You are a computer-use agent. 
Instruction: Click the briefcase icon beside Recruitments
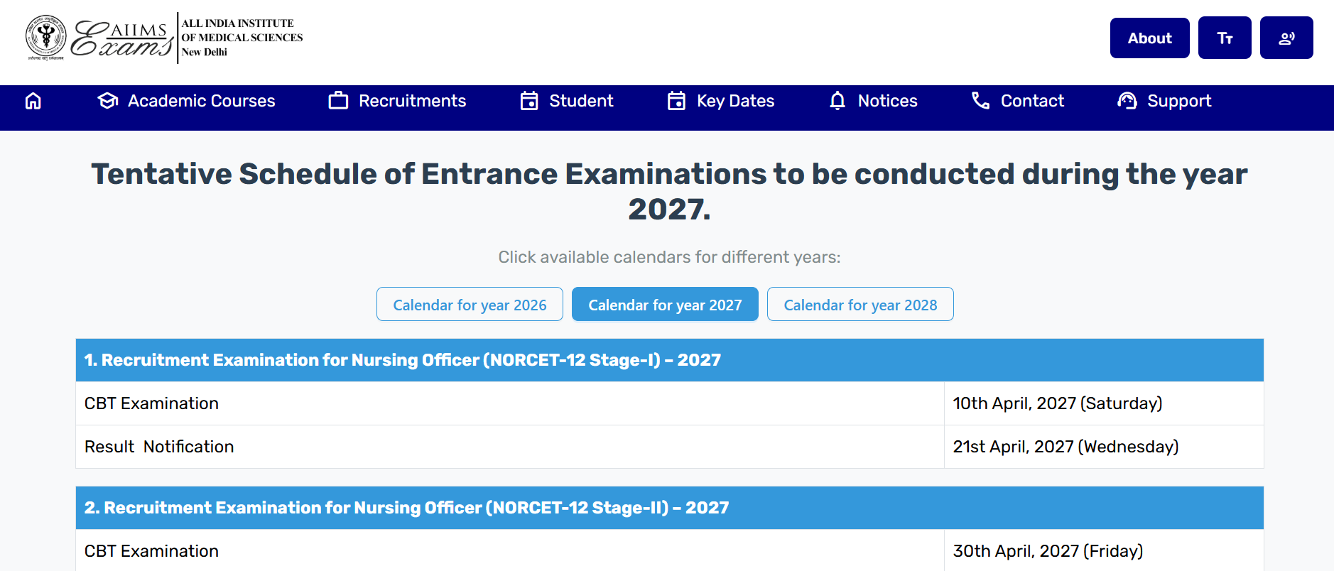tap(338, 101)
